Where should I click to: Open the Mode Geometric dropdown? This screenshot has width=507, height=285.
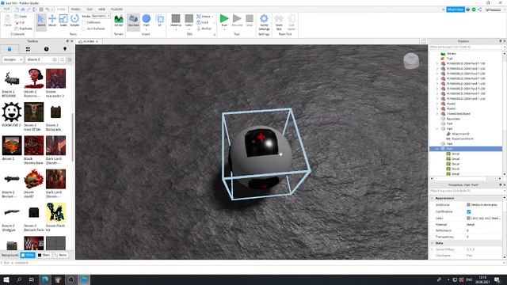[101, 16]
